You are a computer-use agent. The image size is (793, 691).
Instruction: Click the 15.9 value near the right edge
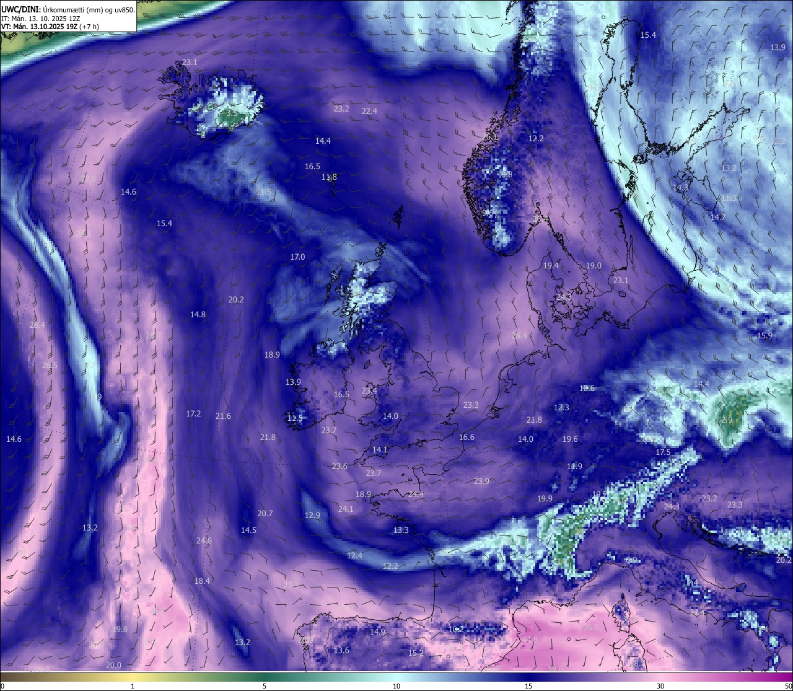[765, 335]
